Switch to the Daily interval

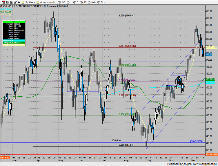tap(92, 2)
